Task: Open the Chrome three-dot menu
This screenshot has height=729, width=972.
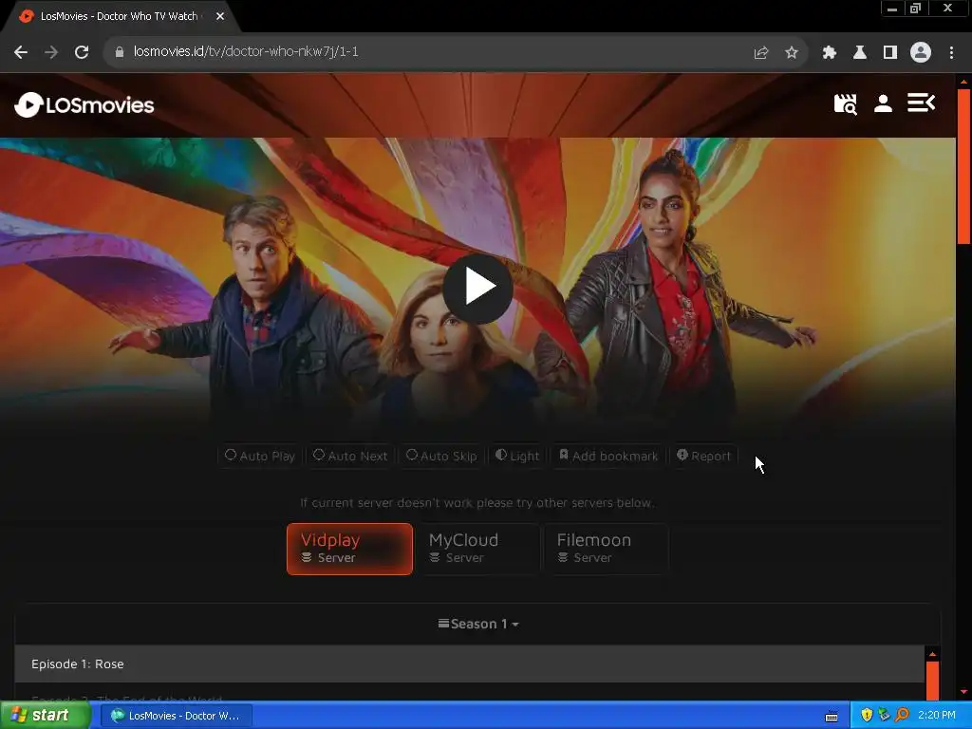Action: point(951,53)
